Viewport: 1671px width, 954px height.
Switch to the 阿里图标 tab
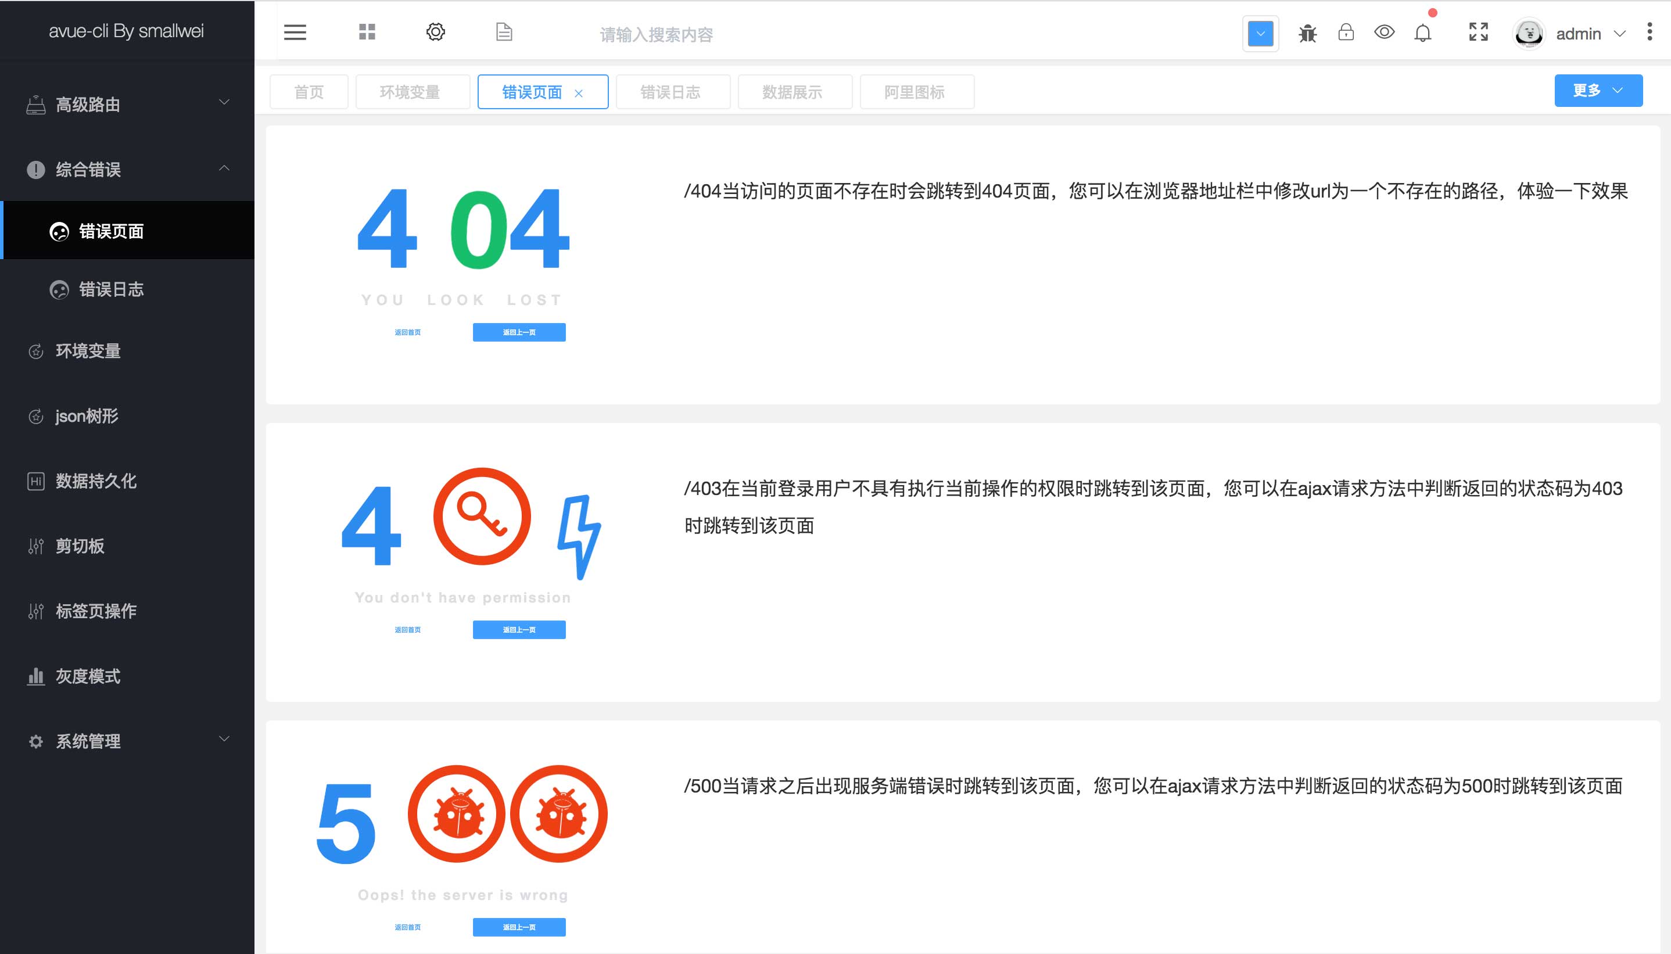[916, 92]
